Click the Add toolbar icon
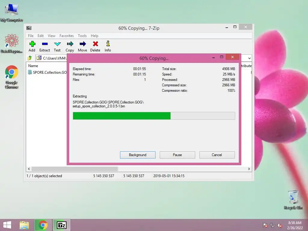Image resolution: width=308 pixels, height=231 pixels. pyautogui.click(x=32, y=44)
